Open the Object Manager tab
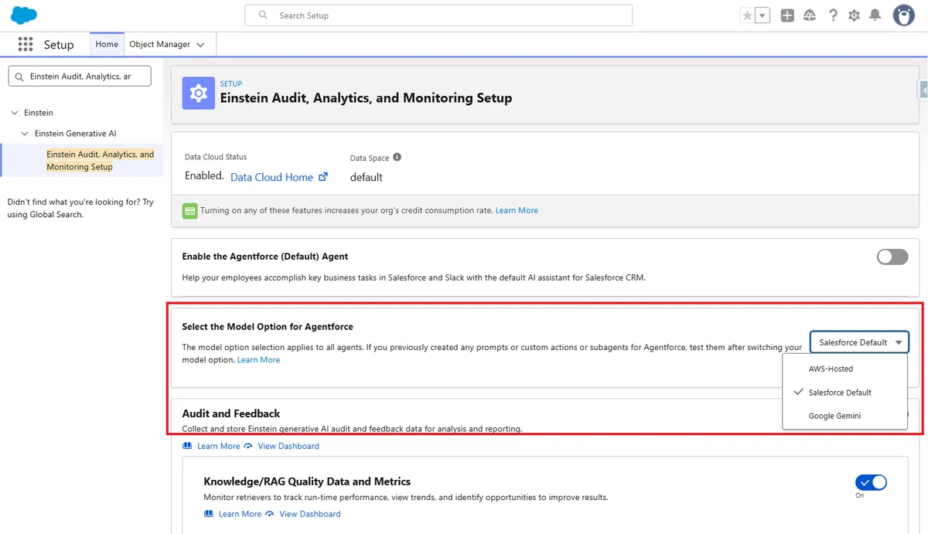The width and height of the screenshot is (928, 534). (x=159, y=44)
